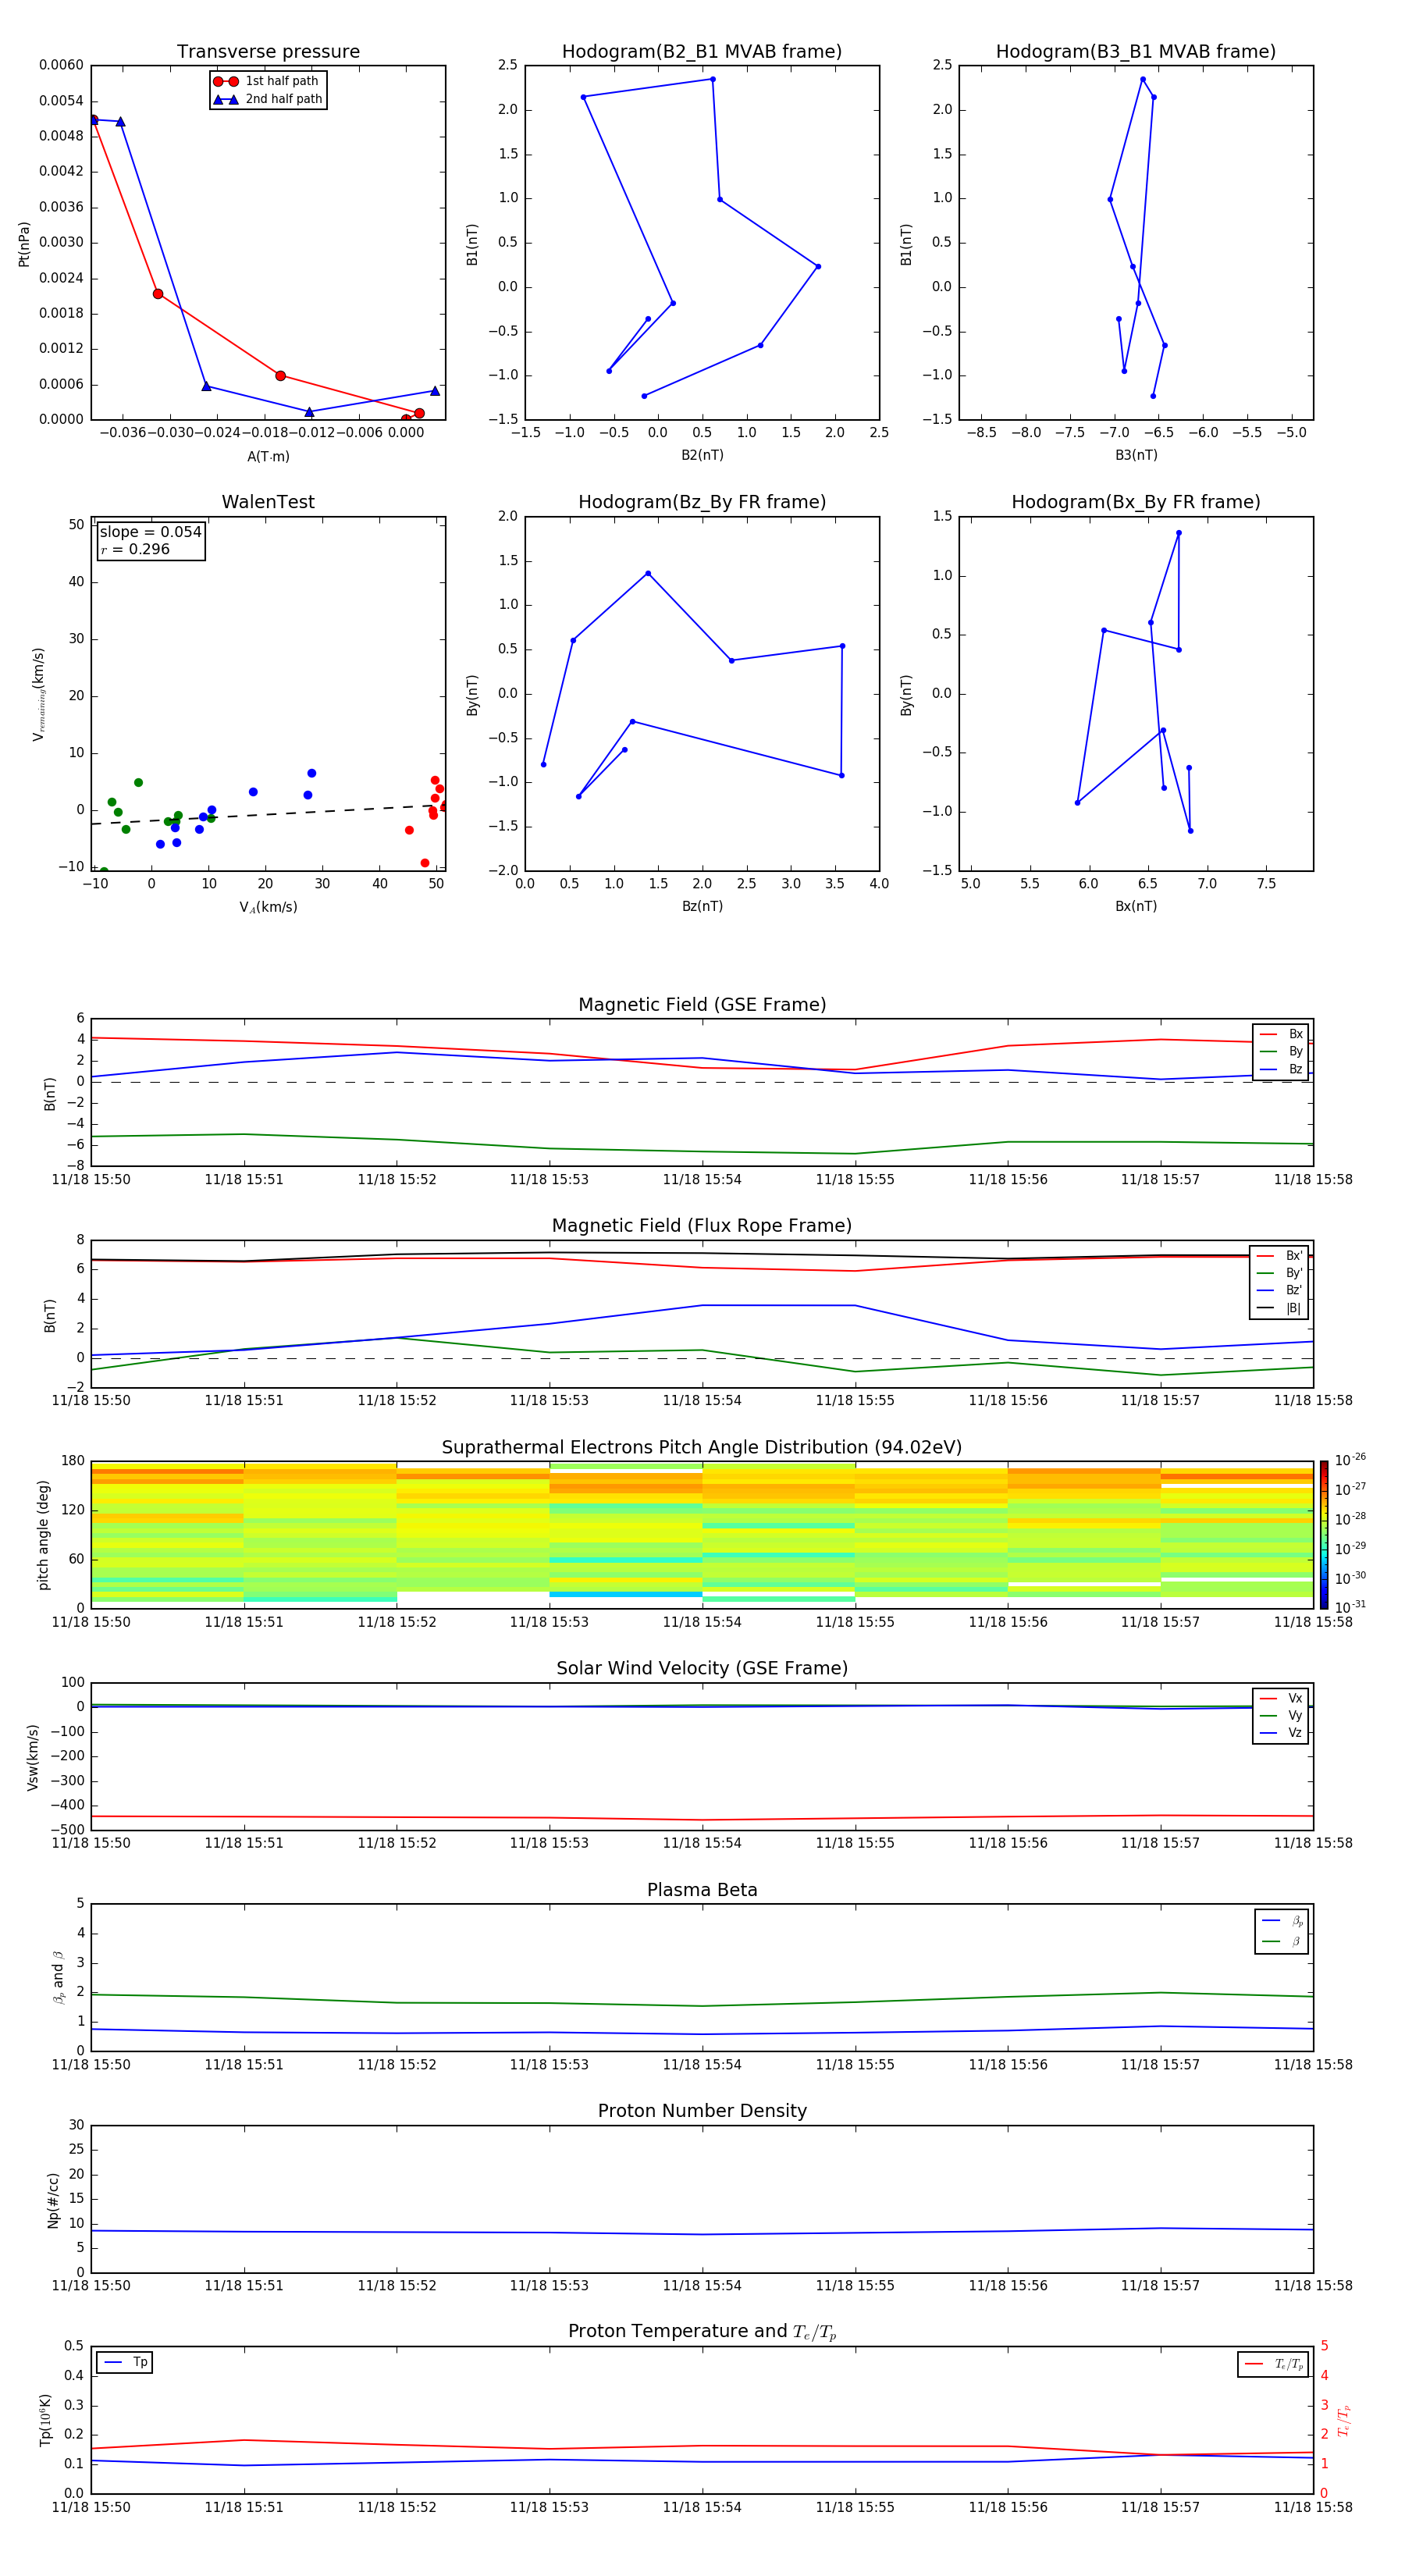The height and width of the screenshot is (2576, 1405).
Task: Click 'pitch angle (deg)' axis label
Action: (43, 1535)
